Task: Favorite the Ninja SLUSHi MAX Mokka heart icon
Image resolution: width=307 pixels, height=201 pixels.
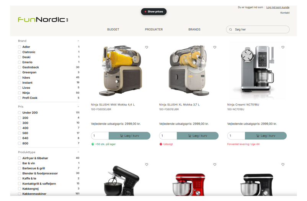Action: tap(147, 47)
